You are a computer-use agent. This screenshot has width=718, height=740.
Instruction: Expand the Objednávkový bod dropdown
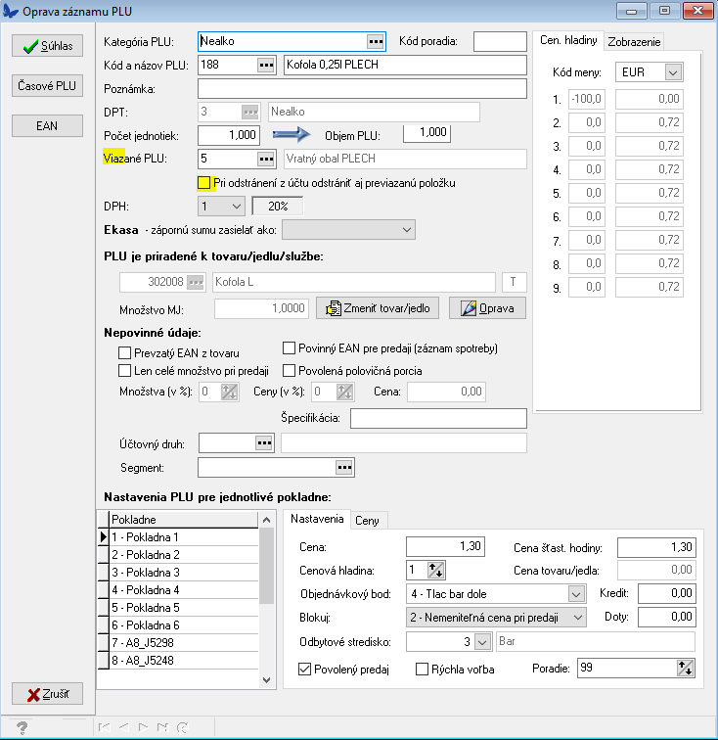(x=575, y=593)
